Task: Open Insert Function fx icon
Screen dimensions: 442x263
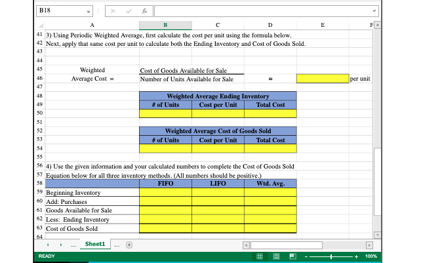Action: click(x=144, y=11)
